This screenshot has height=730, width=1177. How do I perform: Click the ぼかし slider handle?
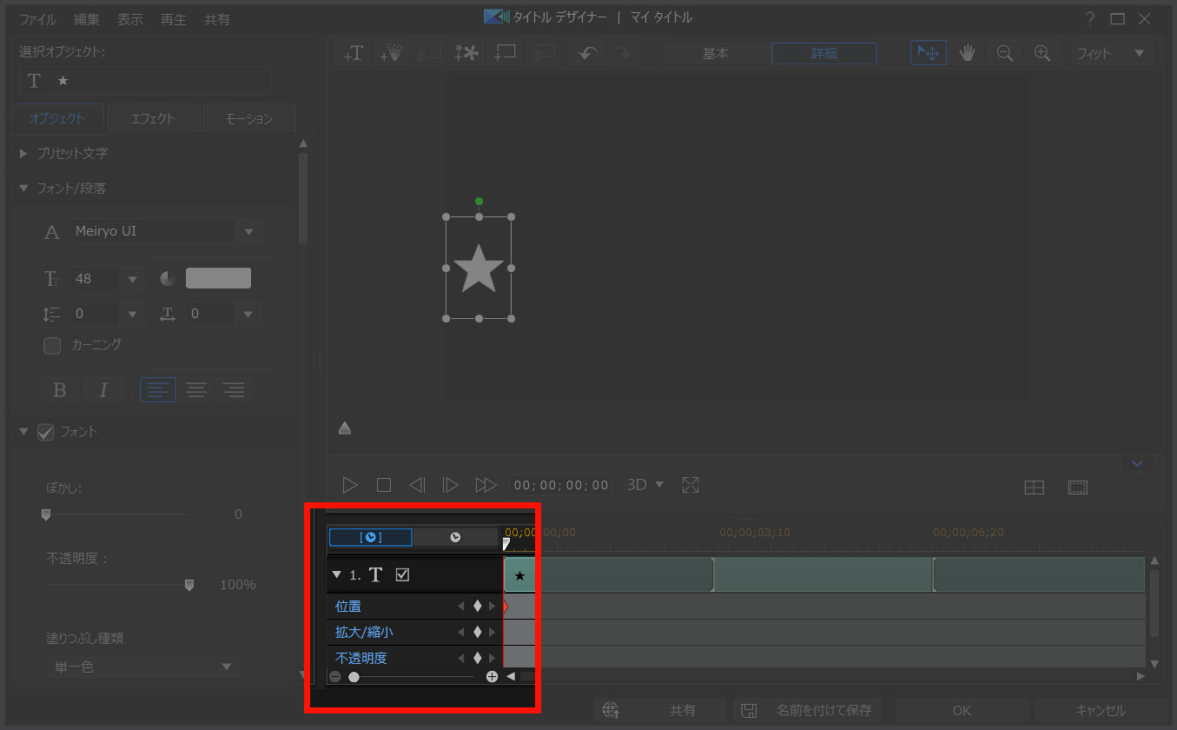click(46, 514)
